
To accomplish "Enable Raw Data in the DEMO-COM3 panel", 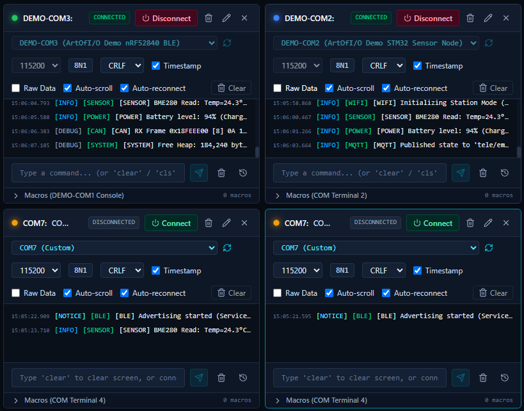I will click(16, 88).
